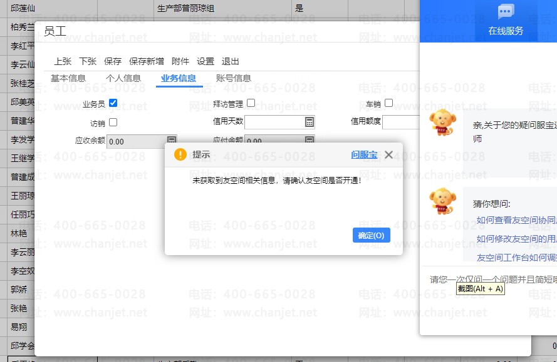This screenshot has height=362, width=557.
Task: Open calculator icon in 信用天数 field
Action: coord(310,122)
